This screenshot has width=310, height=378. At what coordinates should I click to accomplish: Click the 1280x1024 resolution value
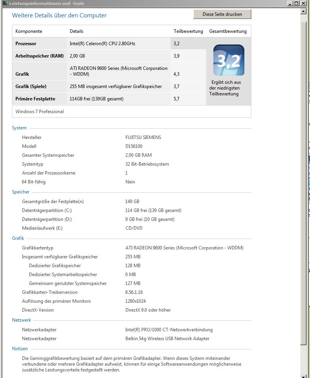pyautogui.click(x=136, y=301)
